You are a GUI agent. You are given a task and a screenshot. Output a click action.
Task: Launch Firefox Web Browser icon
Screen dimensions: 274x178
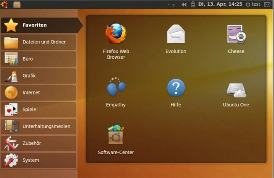tap(116, 34)
